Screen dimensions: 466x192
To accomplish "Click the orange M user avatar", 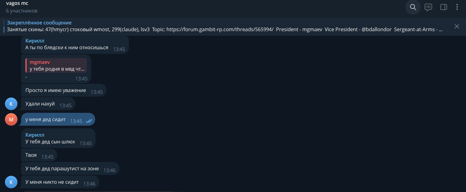I will click(x=11, y=120).
